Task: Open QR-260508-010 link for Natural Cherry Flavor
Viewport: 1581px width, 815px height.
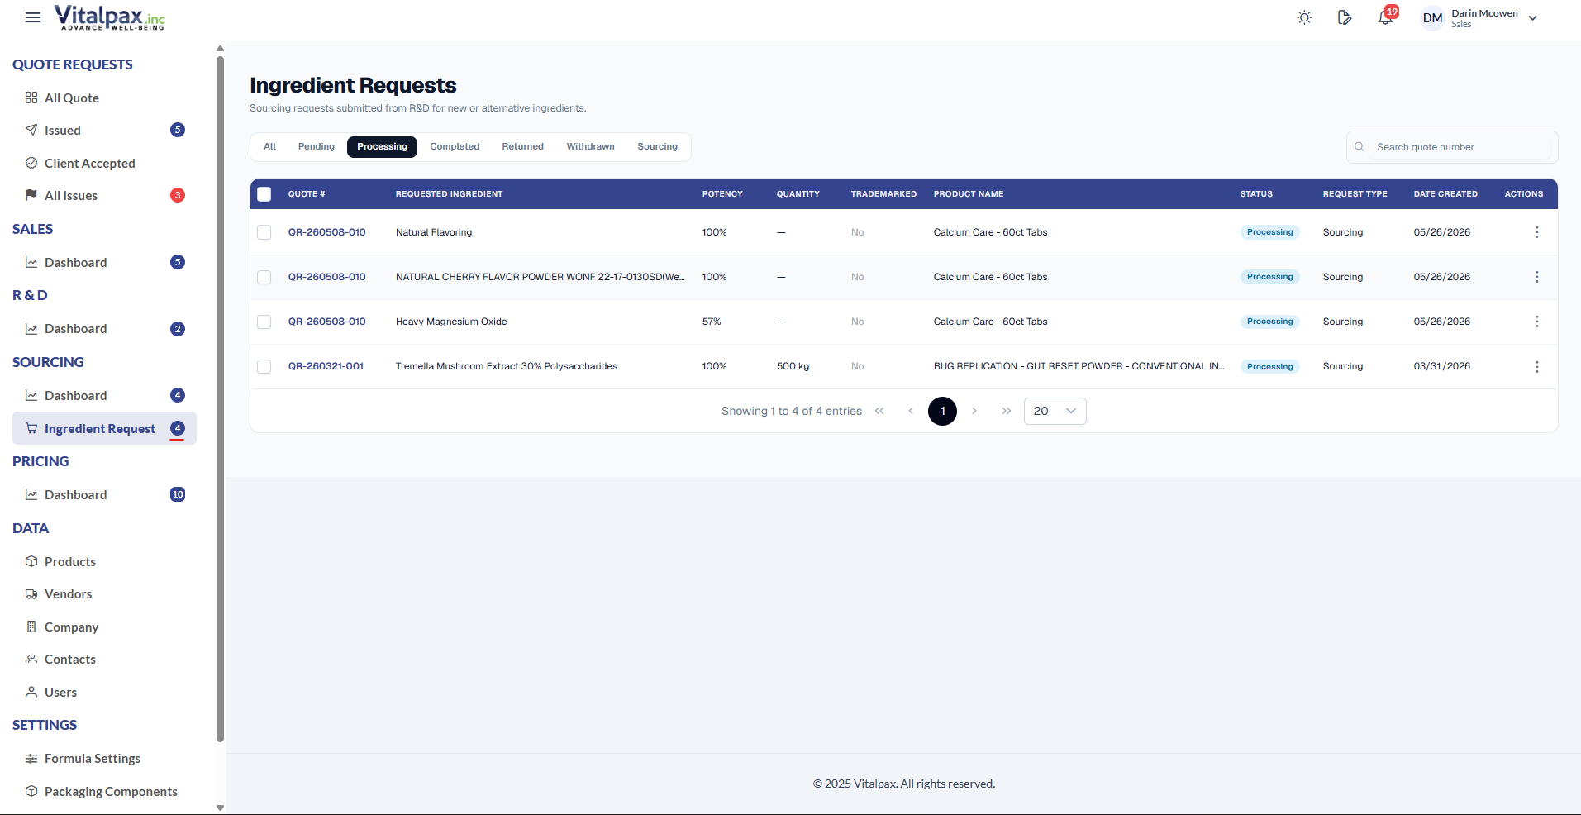Action: (x=326, y=277)
